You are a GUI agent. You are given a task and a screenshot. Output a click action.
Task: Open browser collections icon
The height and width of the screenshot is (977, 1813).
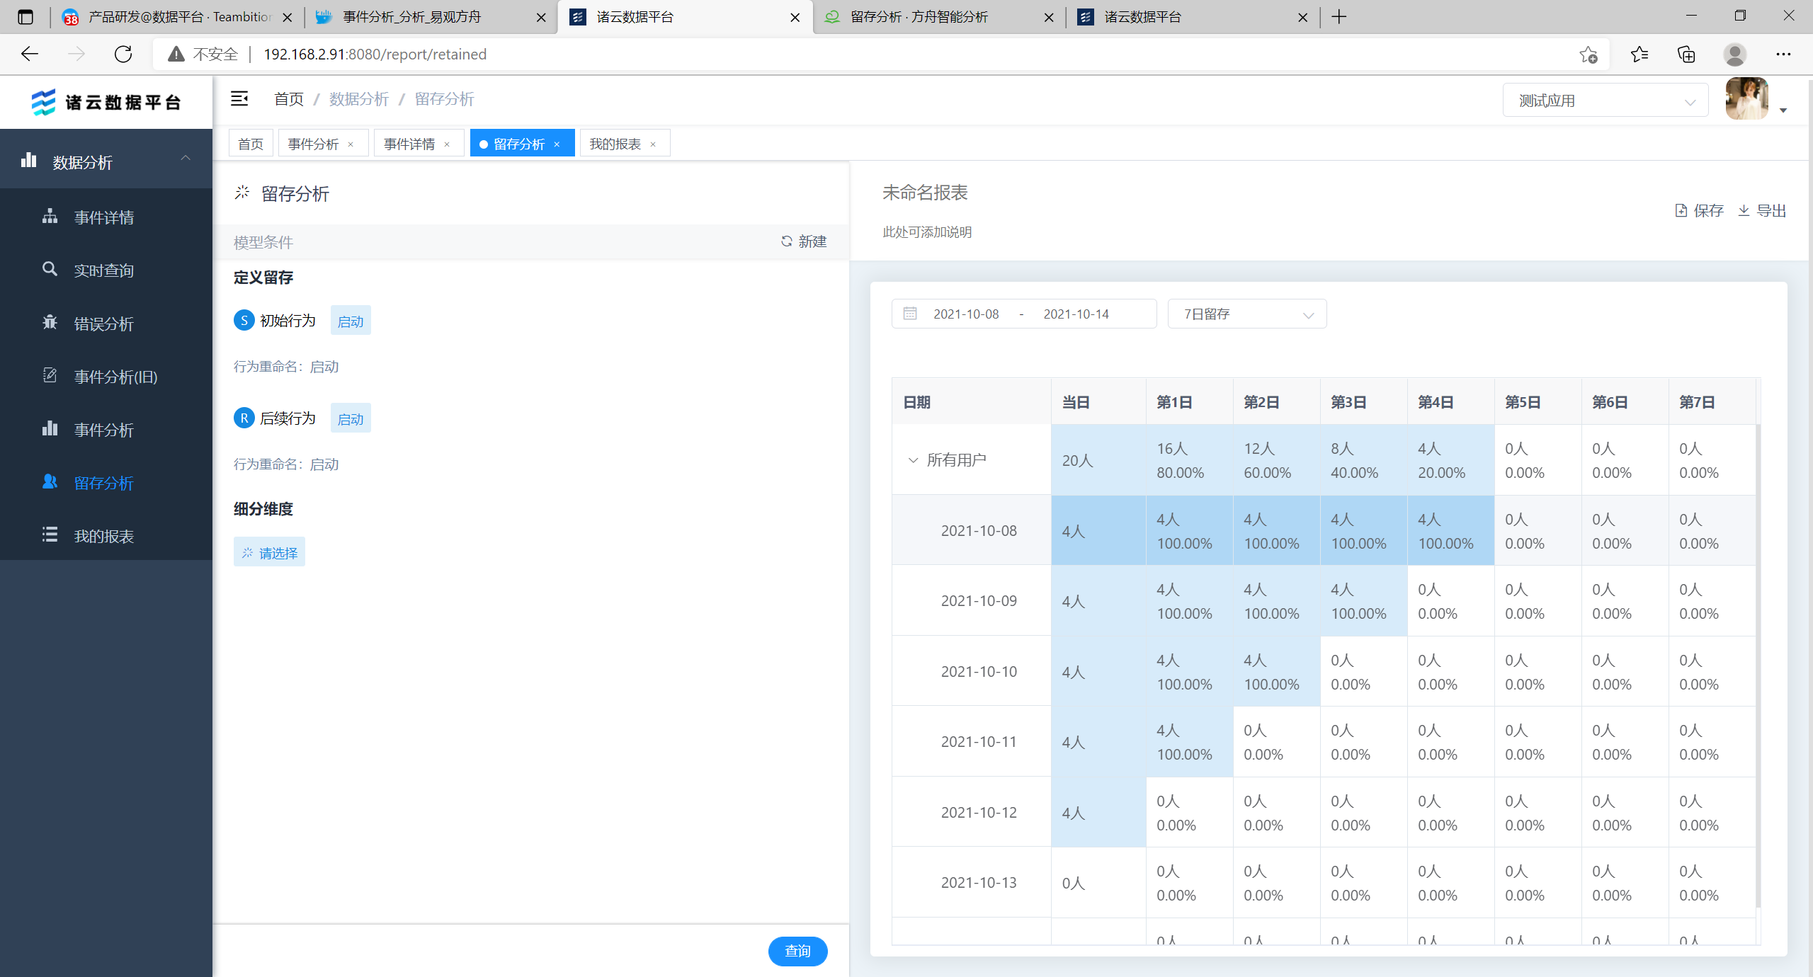(x=1686, y=55)
